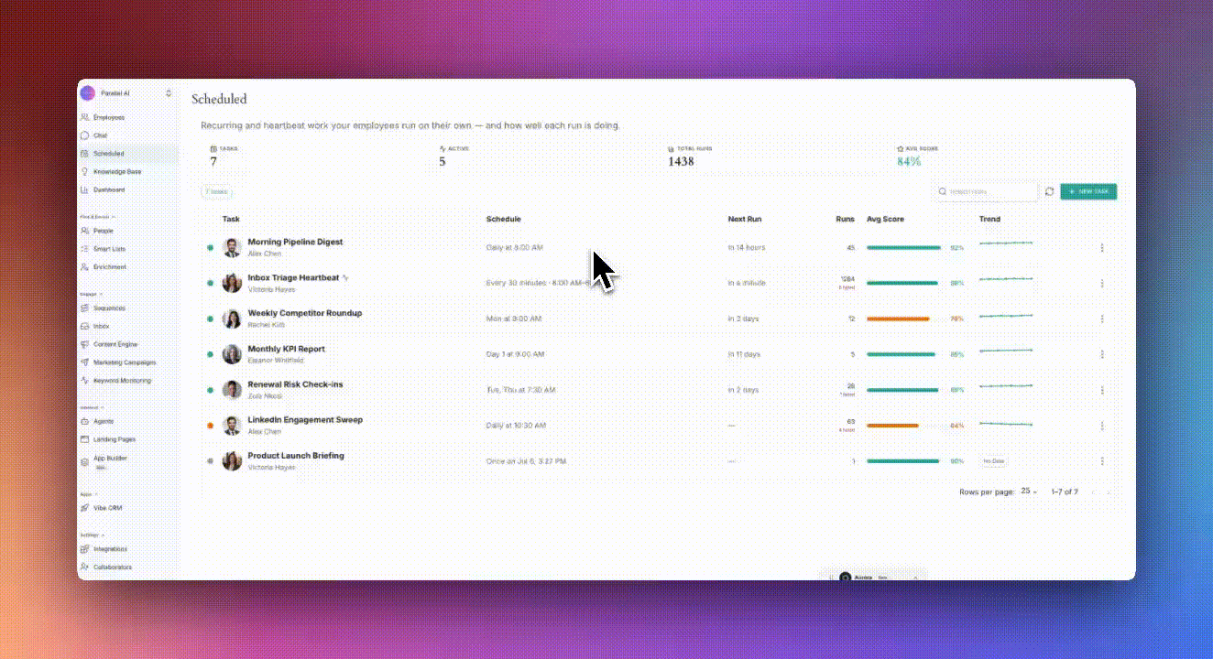Click the gray status dot of Product Launch Briefing
The image size is (1213, 659).
210,461
